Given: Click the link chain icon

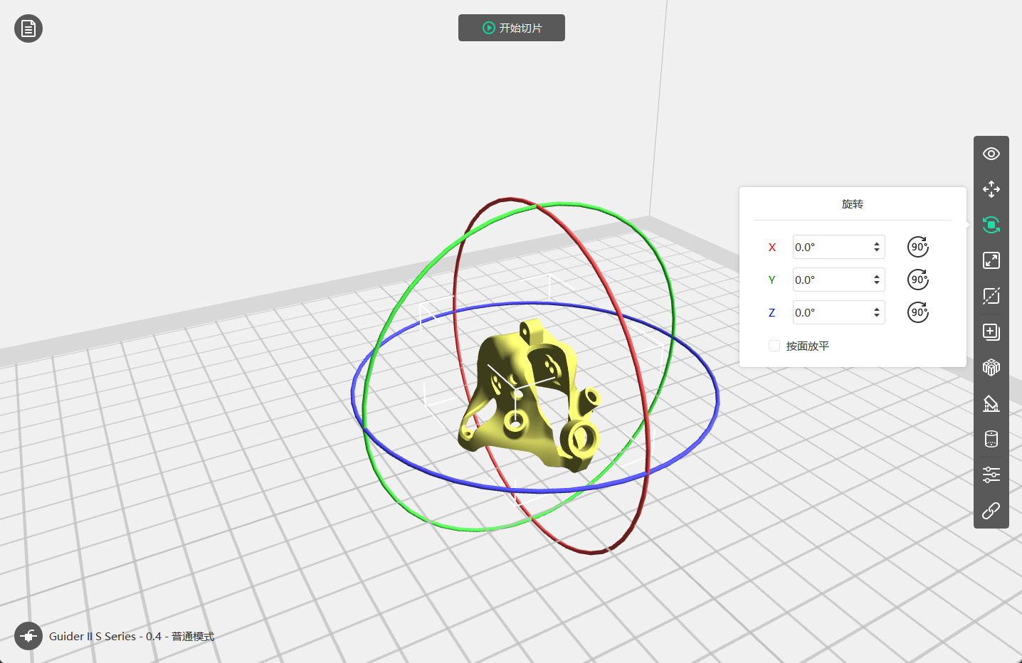Looking at the screenshot, I should 991,511.
